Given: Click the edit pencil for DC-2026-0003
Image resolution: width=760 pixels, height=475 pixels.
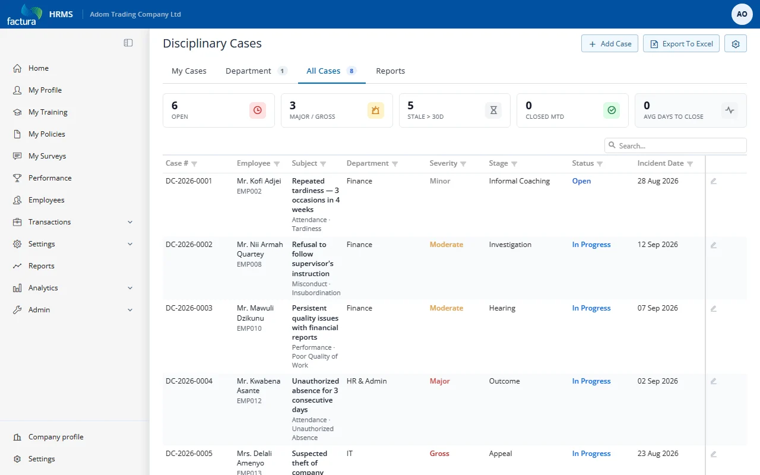Looking at the screenshot, I should point(714,308).
